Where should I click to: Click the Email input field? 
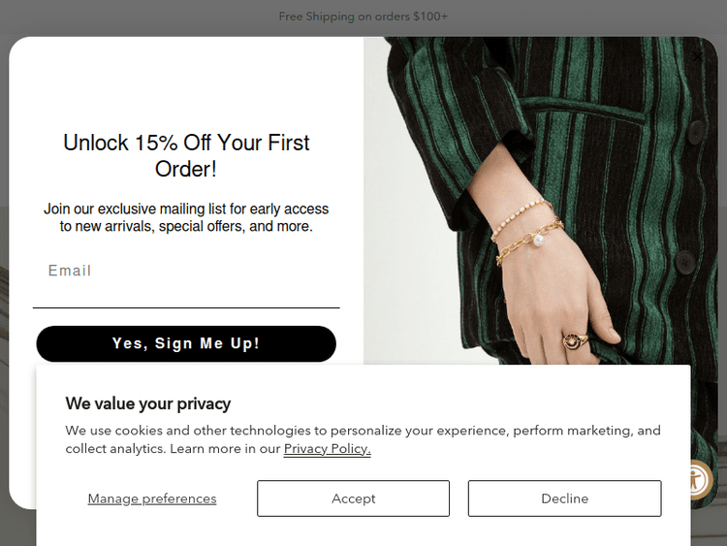[x=186, y=272]
